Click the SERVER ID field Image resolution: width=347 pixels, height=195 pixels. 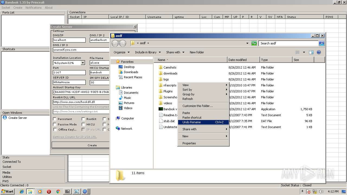click(x=69, y=82)
